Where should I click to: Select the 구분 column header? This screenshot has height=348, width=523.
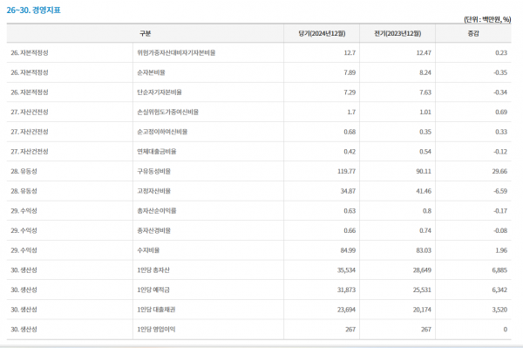point(145,33)
